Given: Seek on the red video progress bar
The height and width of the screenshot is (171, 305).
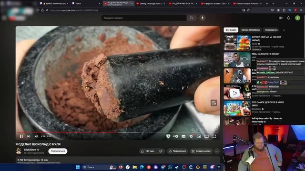Looking at the screenshot, I should (x=118, y=133).
